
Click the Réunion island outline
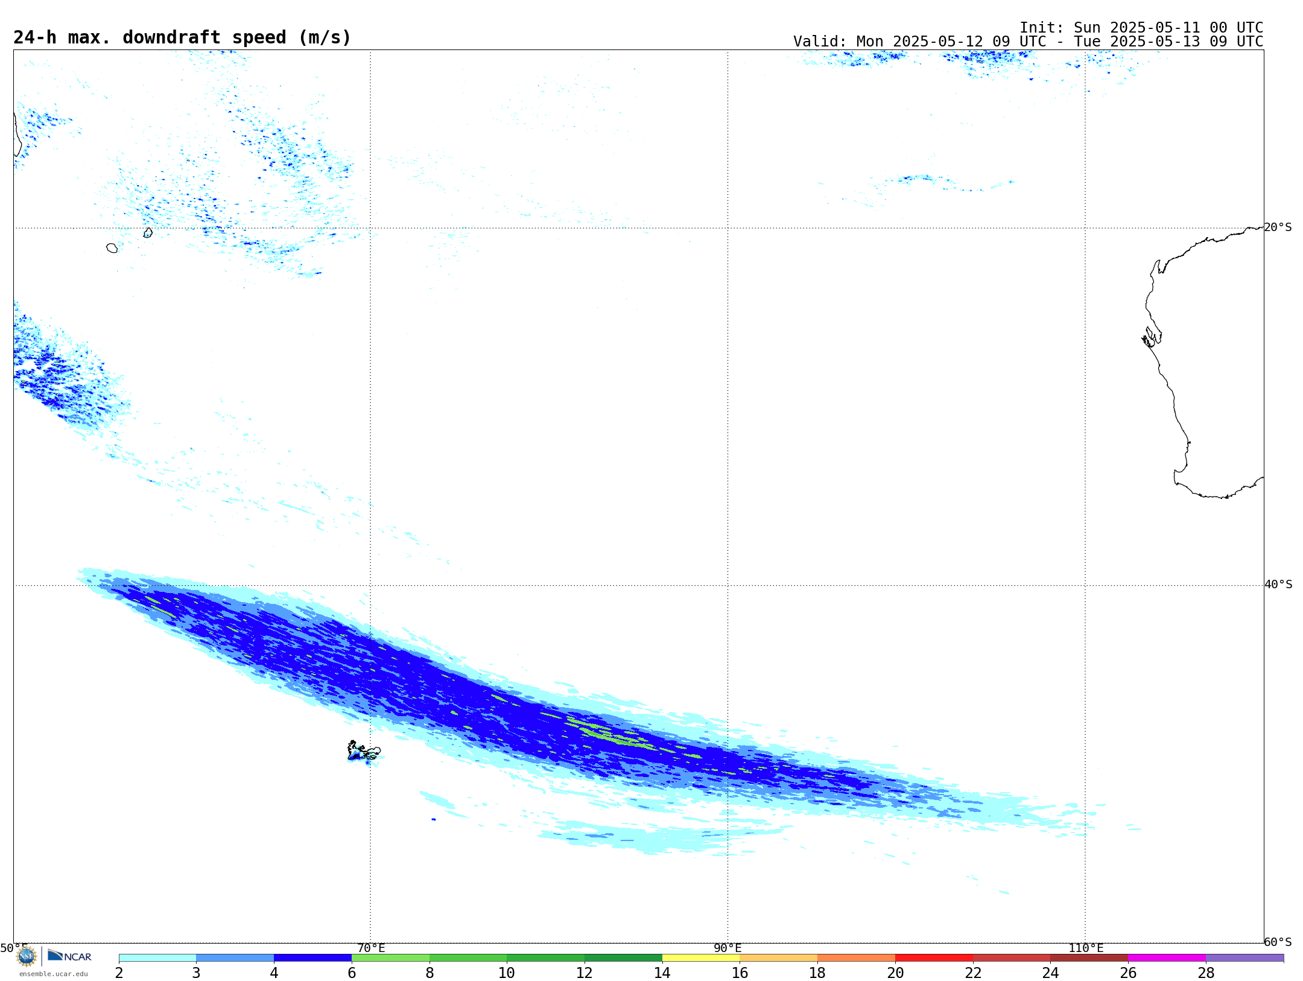[x=112, y=248]
